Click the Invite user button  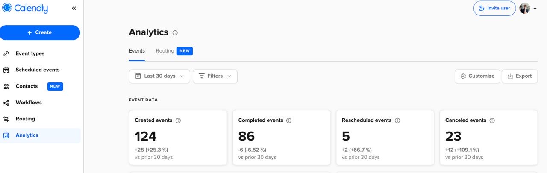[x=494, y=8]
